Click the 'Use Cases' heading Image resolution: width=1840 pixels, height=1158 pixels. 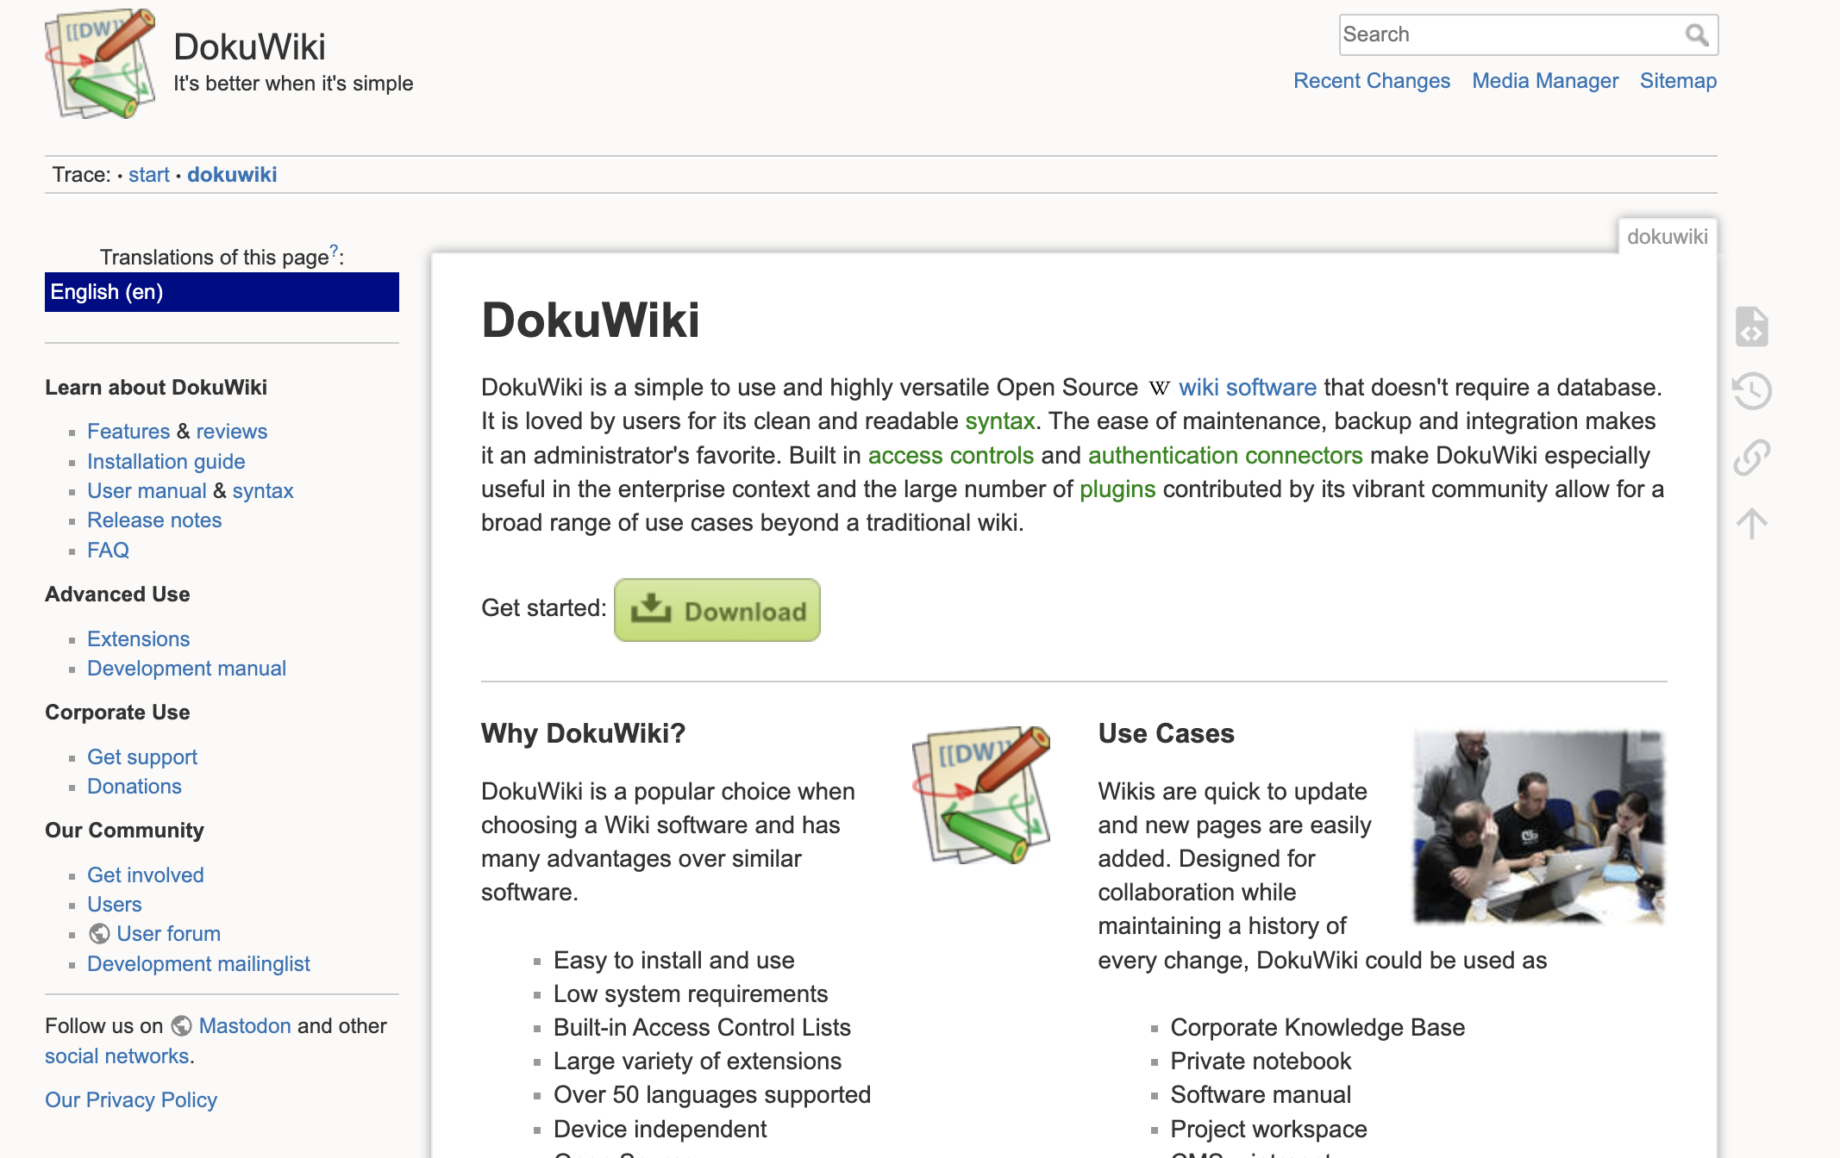point(1166,733)
